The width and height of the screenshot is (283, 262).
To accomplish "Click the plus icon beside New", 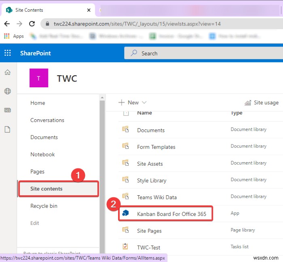I will coord(121,102).
